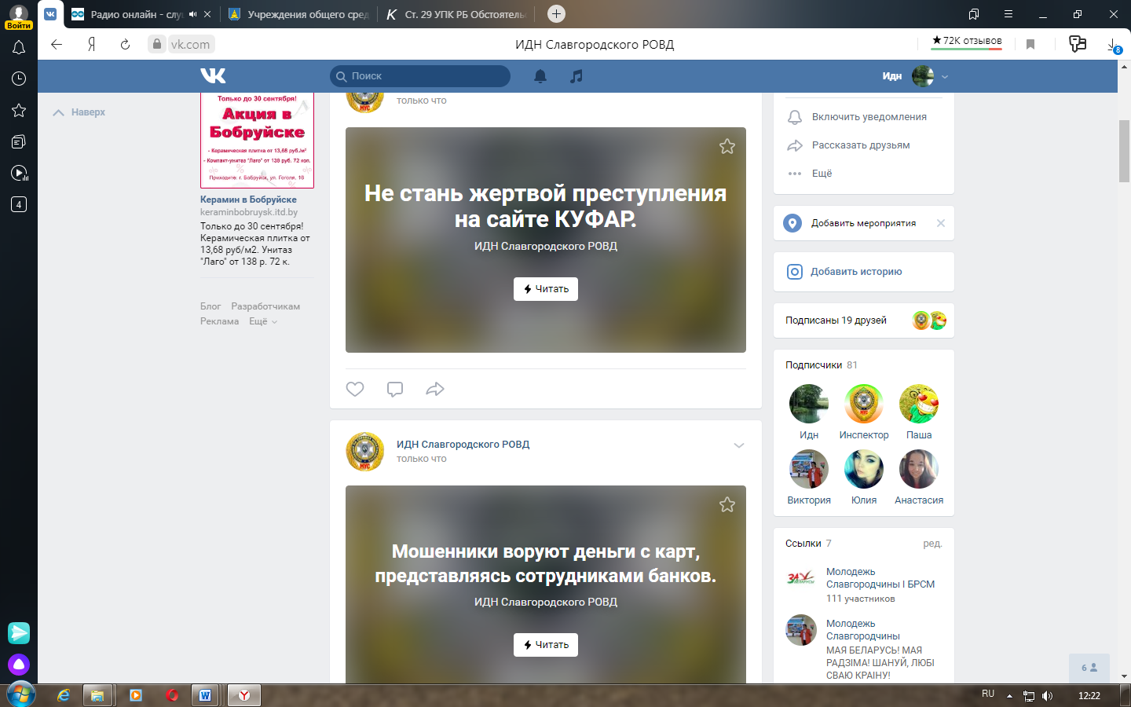Toggle bookmark star on Мошенники article
The image size is (1131, 707).
[x=727, y=504]
